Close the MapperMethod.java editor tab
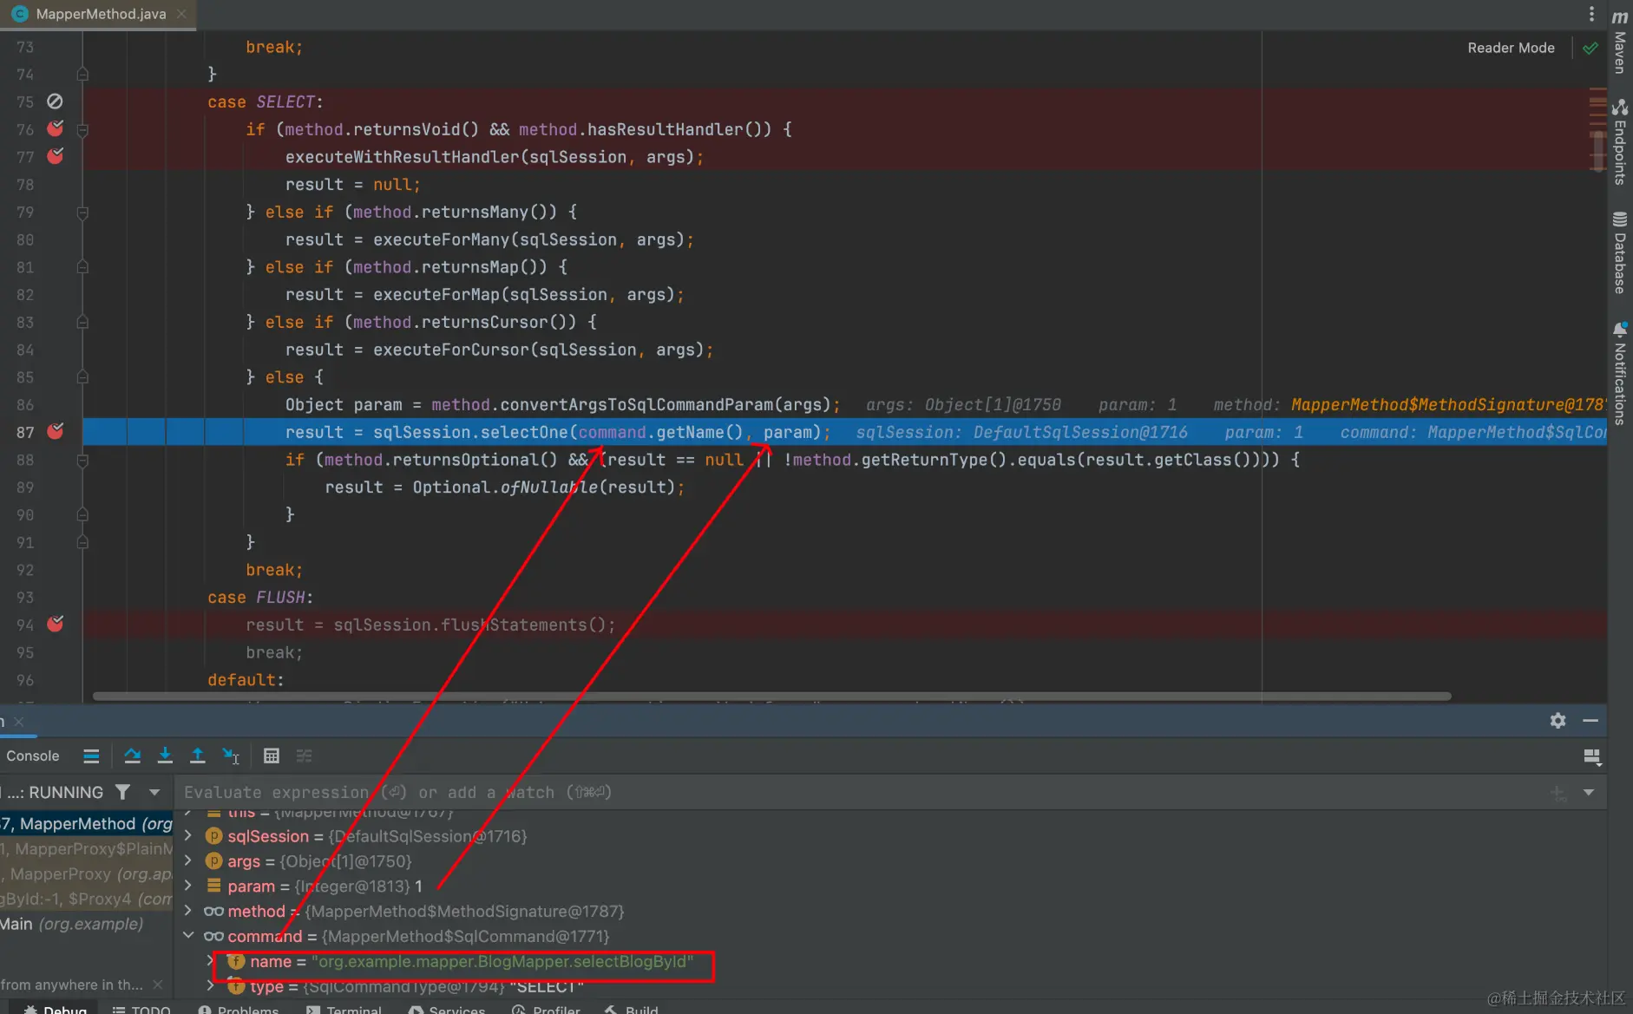1633x1014 pixels. coord(181,14)
